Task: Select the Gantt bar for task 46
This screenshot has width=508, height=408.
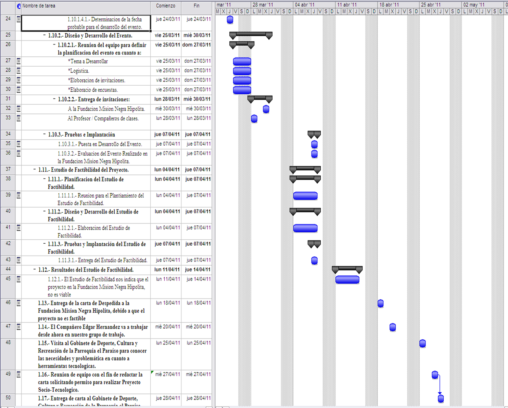Action: point(381,304)
